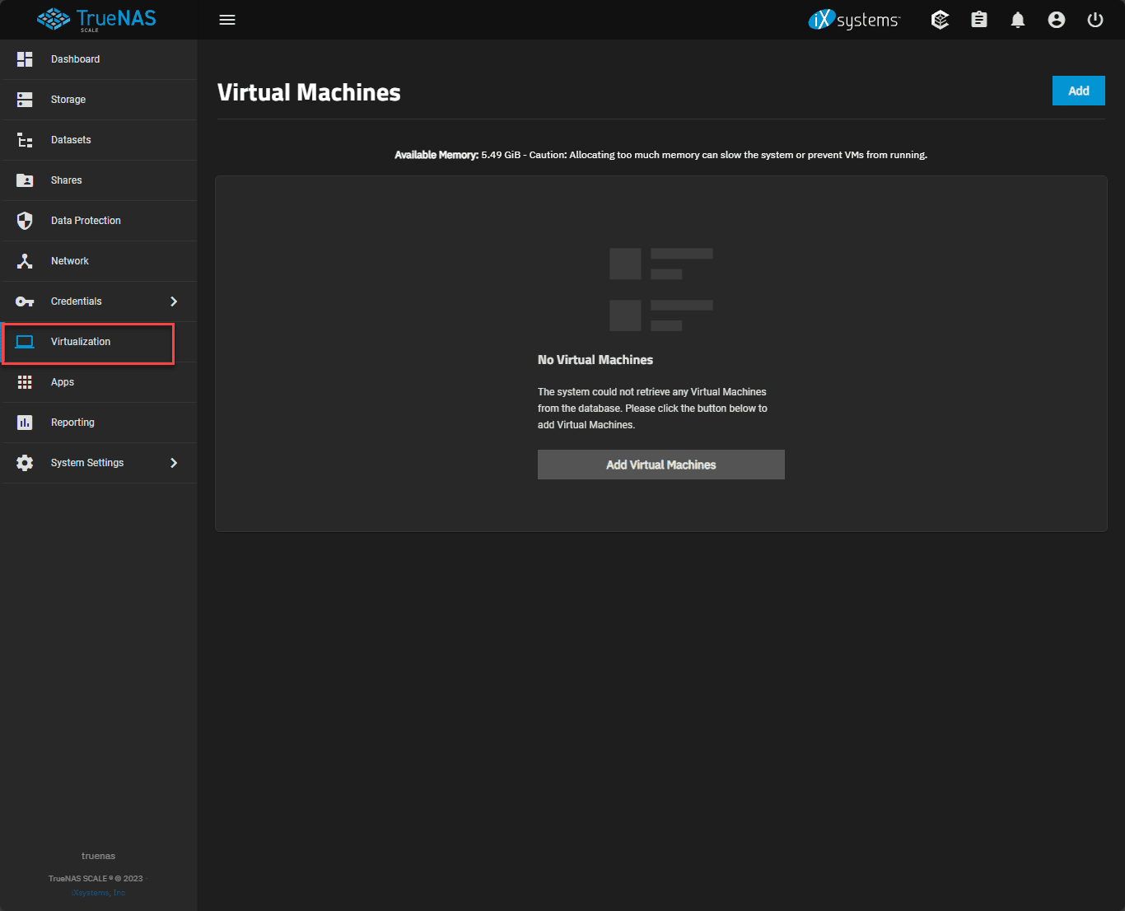This screenshot has height=911, width=1125.
Task: Open the user account icon
Action: point(1057,19)
